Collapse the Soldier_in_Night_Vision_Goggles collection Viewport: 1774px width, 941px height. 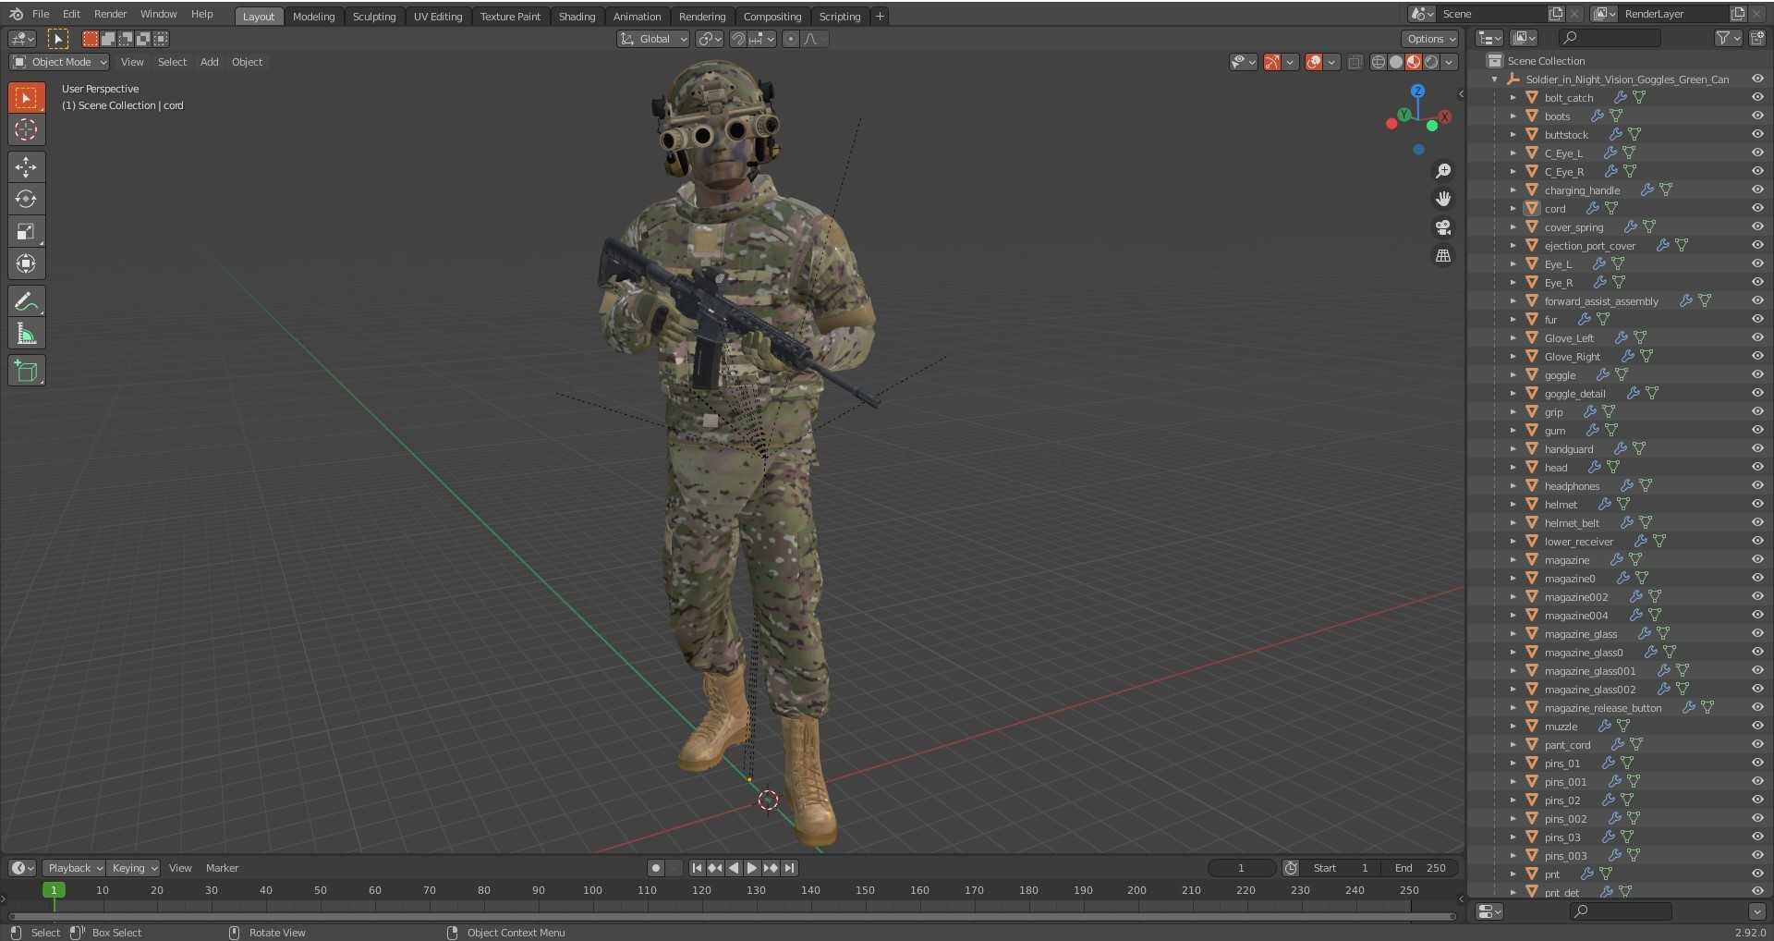[x=1494, y=79]
